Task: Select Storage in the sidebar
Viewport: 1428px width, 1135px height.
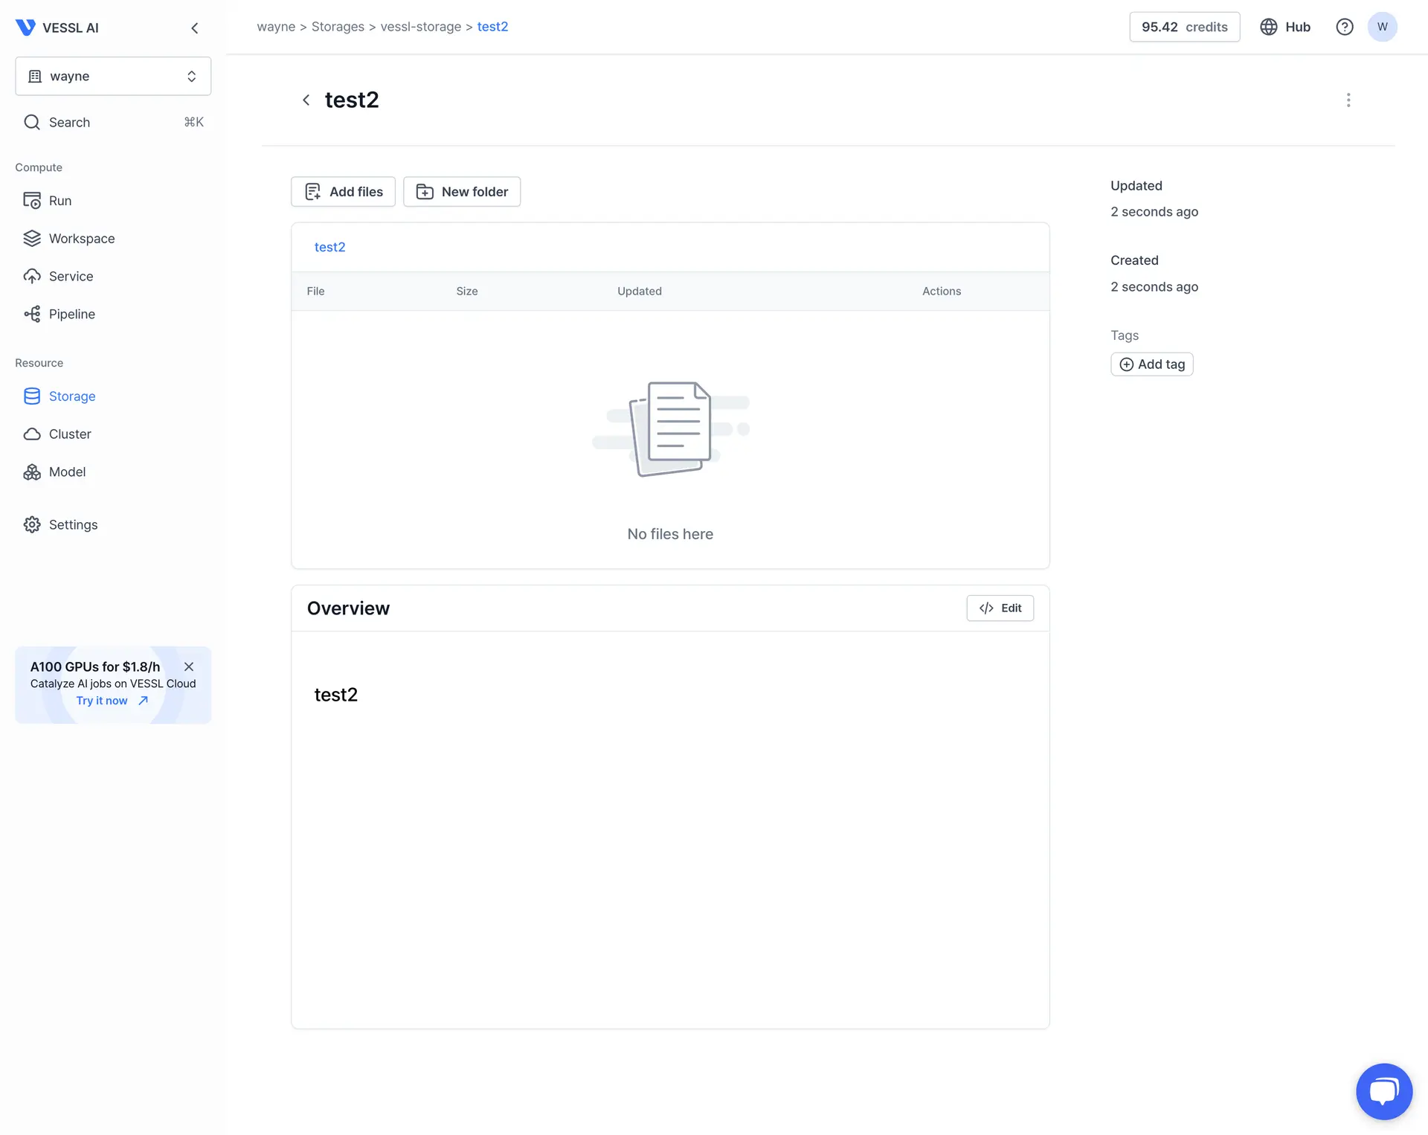Action: point(71,396)
